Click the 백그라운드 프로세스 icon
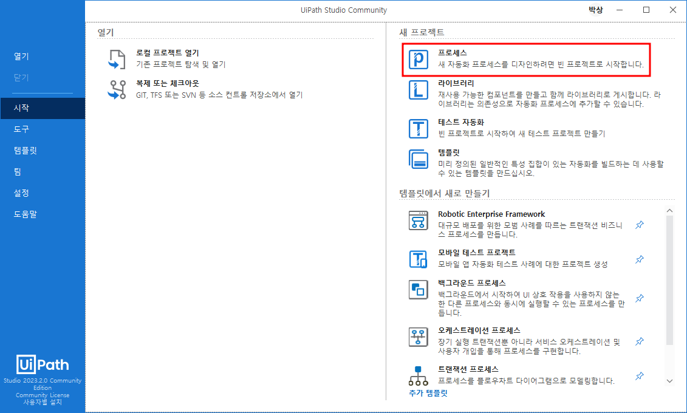687x413 pixels. tap(418, 290)
